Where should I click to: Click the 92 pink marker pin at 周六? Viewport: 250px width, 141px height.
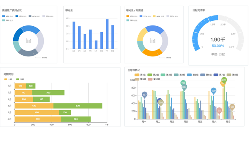[x=220, y=111]
